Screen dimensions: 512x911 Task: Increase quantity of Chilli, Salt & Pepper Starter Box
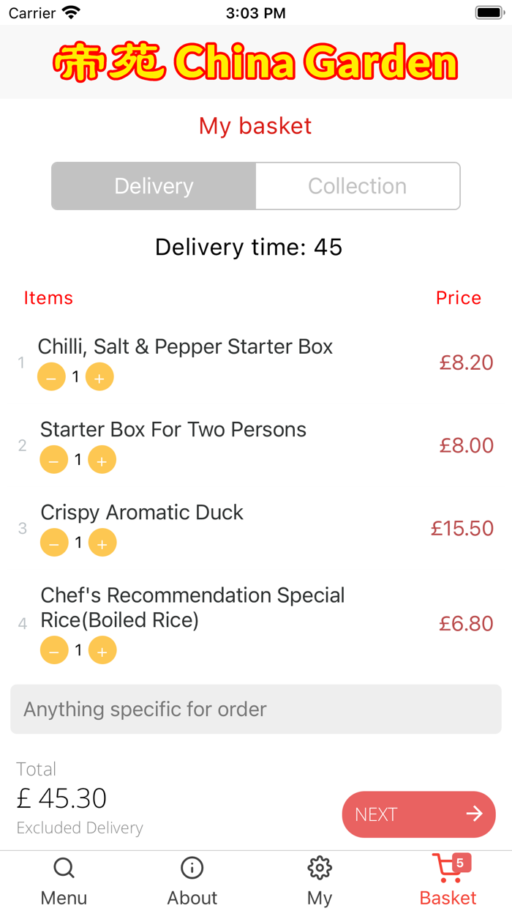click(x=99, y=377)
